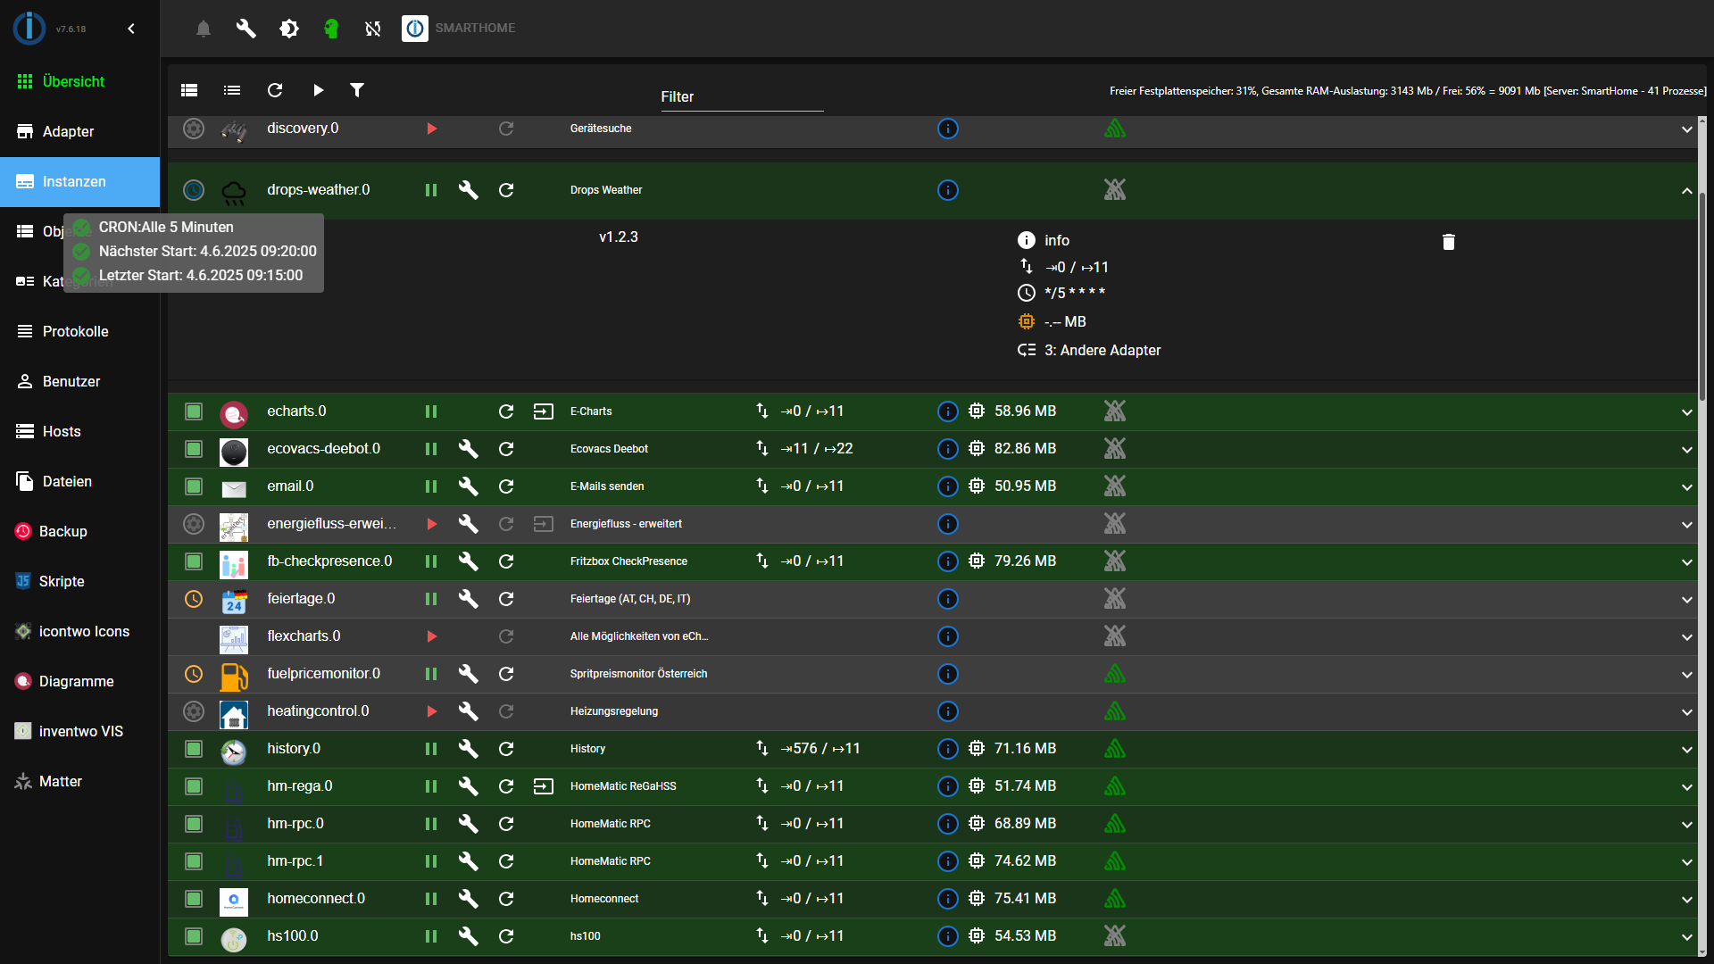This screenshot has width=1714, height=964.
Task: Click the wrench icon in top bar
Action: pyautogui.click(x=245, y=29)
